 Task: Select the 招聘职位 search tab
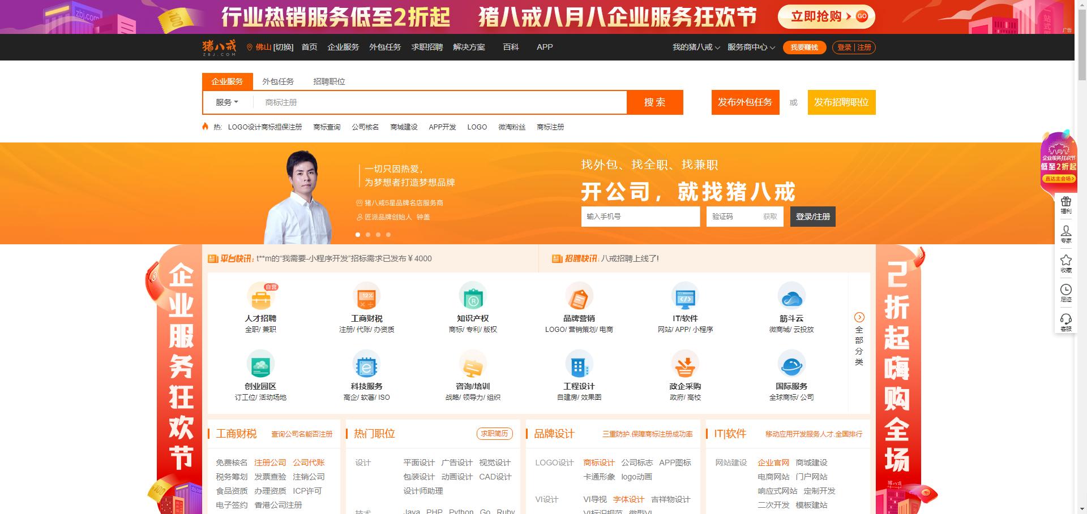(x=329, y=81)
